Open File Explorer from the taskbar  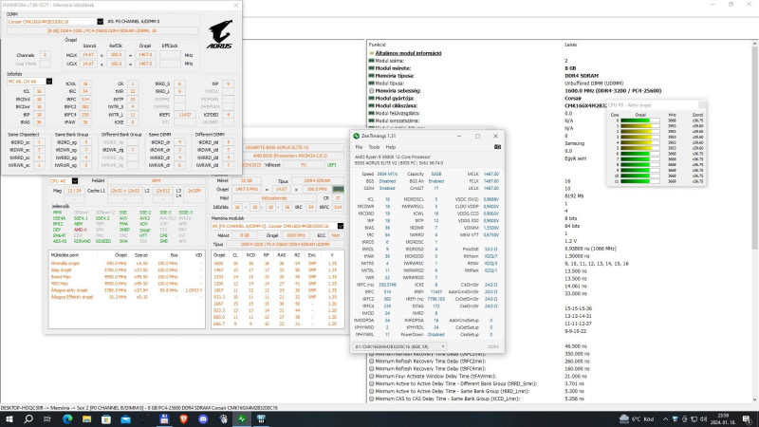click(86, 419)
